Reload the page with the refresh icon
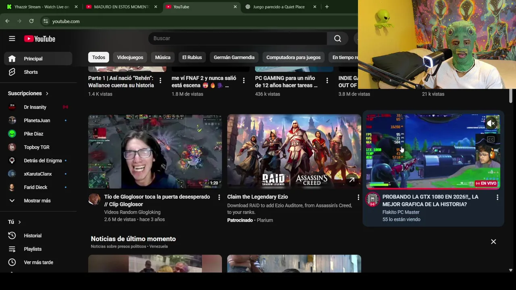This screenshot has width=516, height=290. 31,21
